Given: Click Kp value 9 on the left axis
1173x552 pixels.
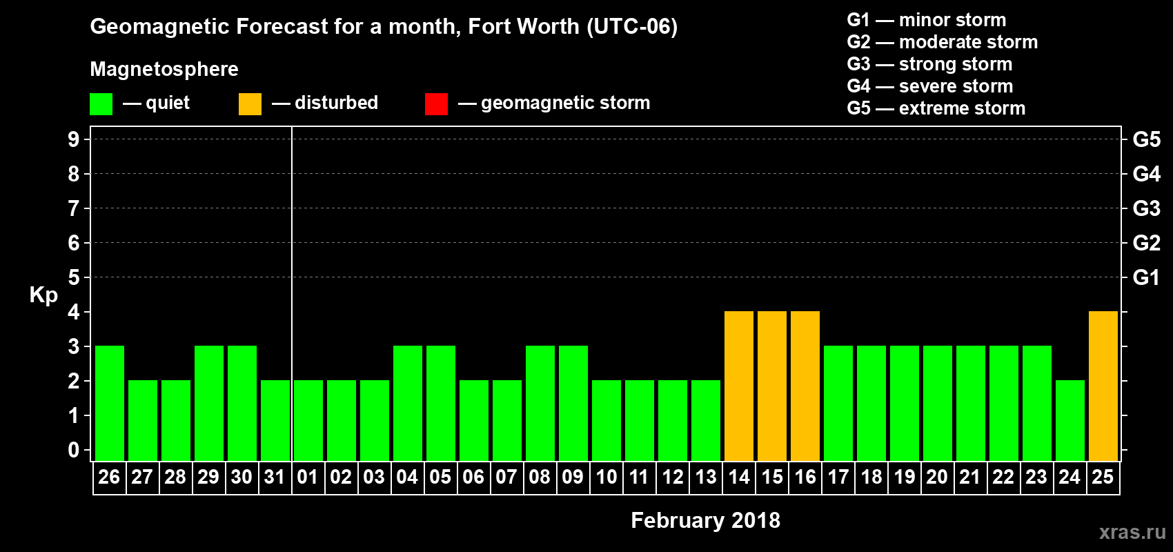Looking at the screenshot, I should [x=74, y=139].
